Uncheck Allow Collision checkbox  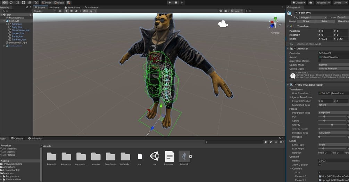(320, 165)
